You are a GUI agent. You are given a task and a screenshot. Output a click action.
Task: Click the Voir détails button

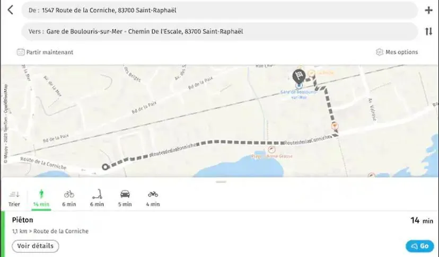pos(36,246)
